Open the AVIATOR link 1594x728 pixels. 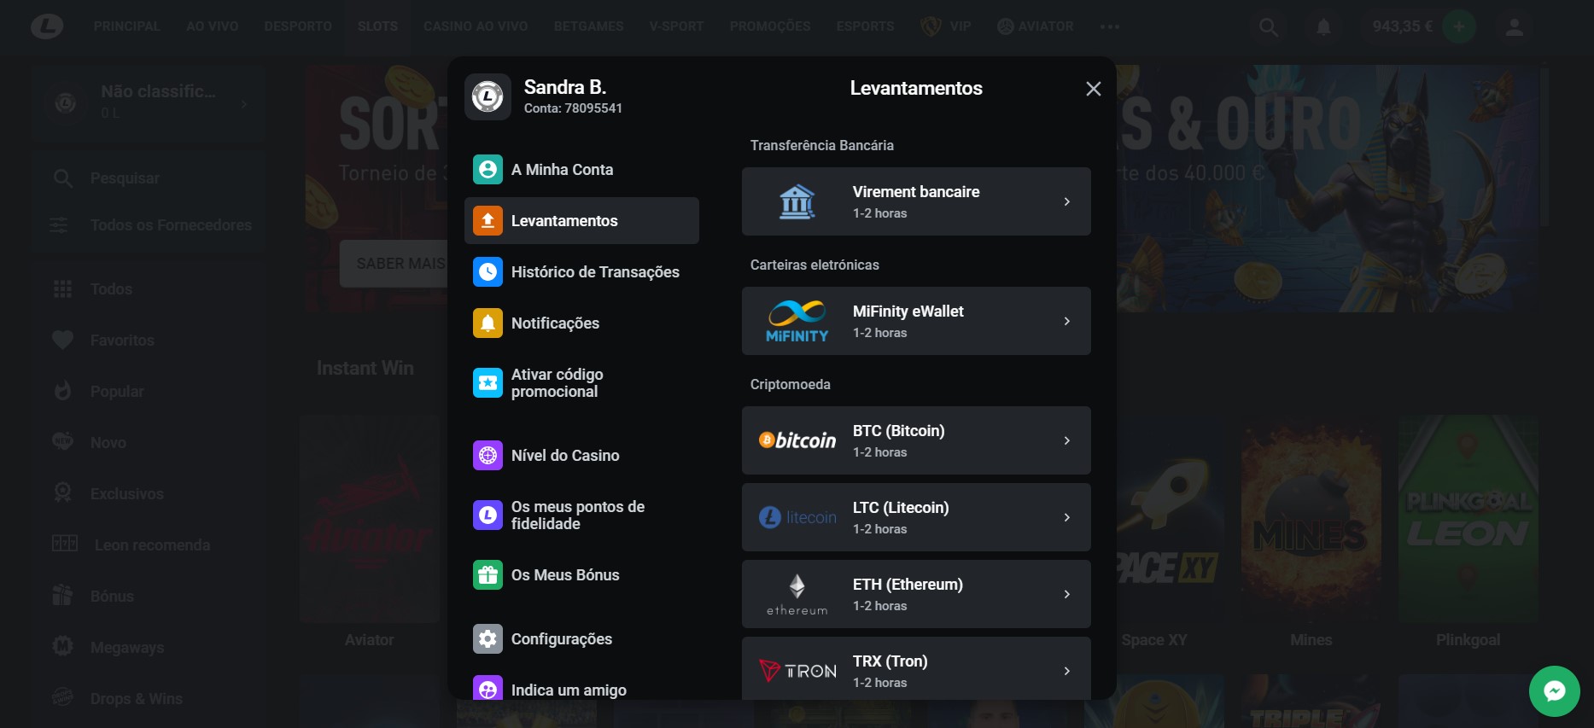pos(1035,26)
